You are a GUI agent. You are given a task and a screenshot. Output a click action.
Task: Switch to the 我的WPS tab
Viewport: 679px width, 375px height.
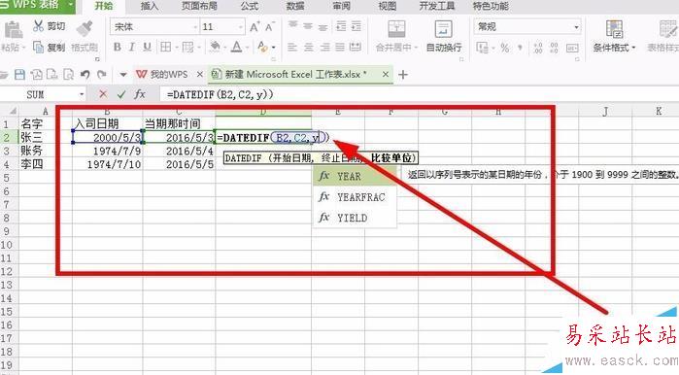tap(162, 75)
